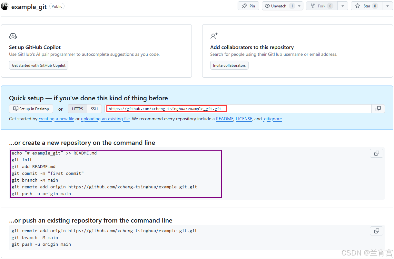Copy the push existing repository commands
The height and width of the screenshot is (259, 394).
[x=377, y=231]
